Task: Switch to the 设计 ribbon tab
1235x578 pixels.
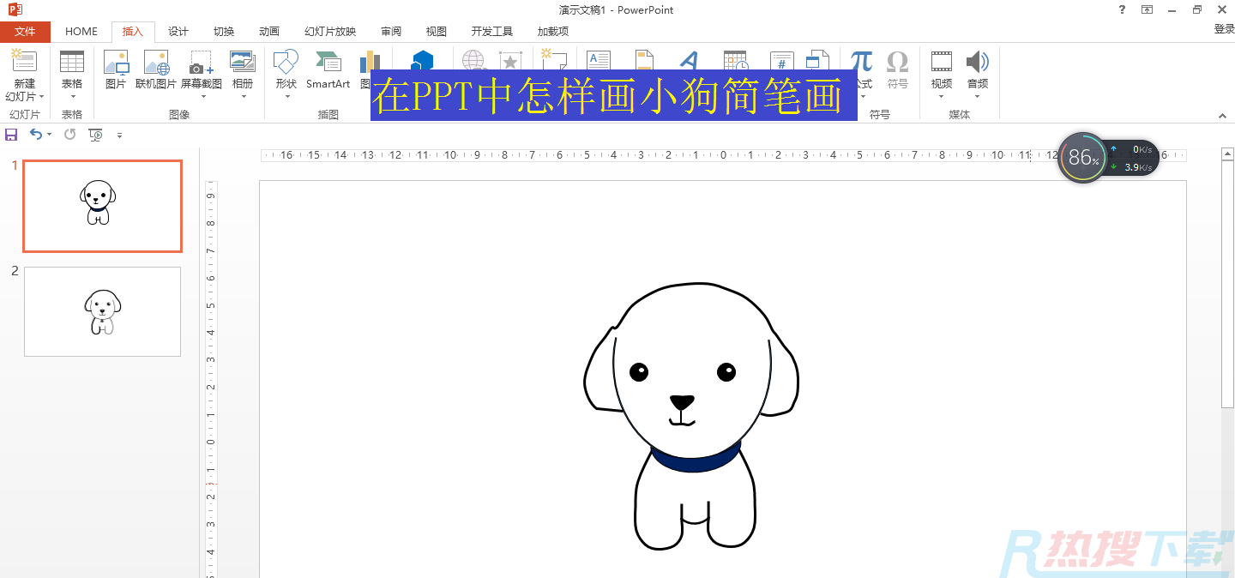Action: pos(178,31)
